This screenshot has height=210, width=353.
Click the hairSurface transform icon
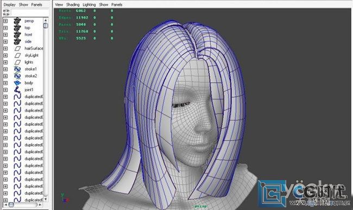pyautogui.click(x=17, y=48)
